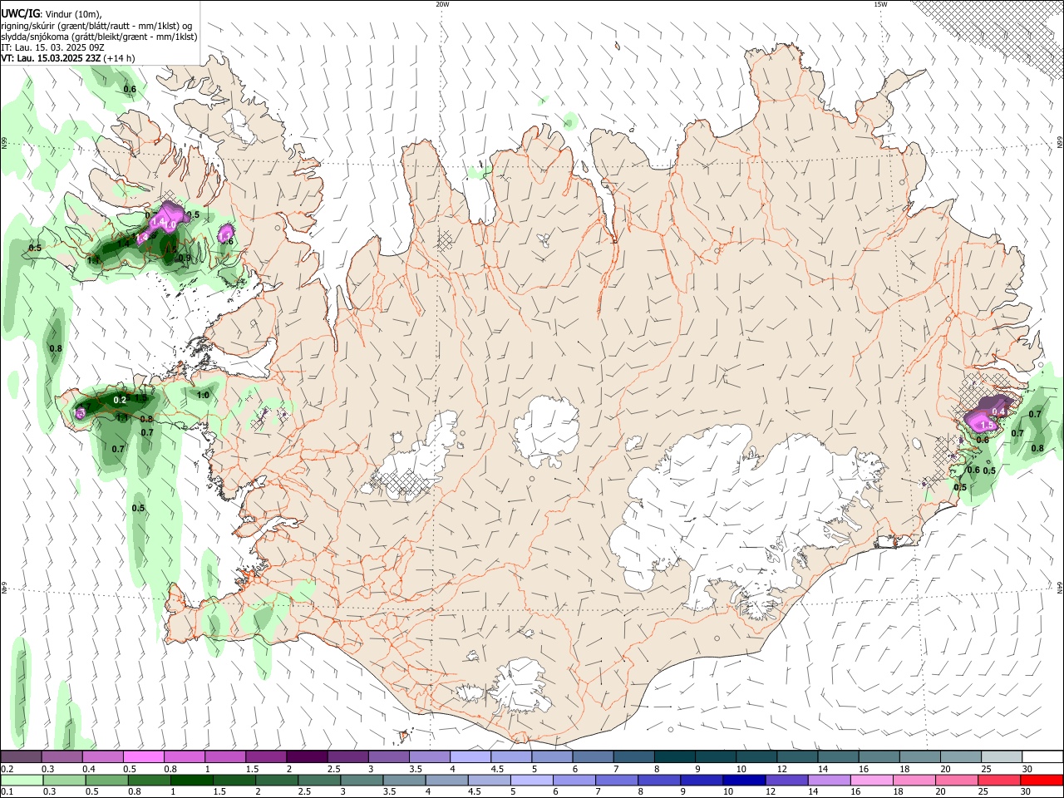Pick the 4–4.5 lavender swatch in the snow scale
Viewport: 1064px width, 798px height.
tap(470, 756)
